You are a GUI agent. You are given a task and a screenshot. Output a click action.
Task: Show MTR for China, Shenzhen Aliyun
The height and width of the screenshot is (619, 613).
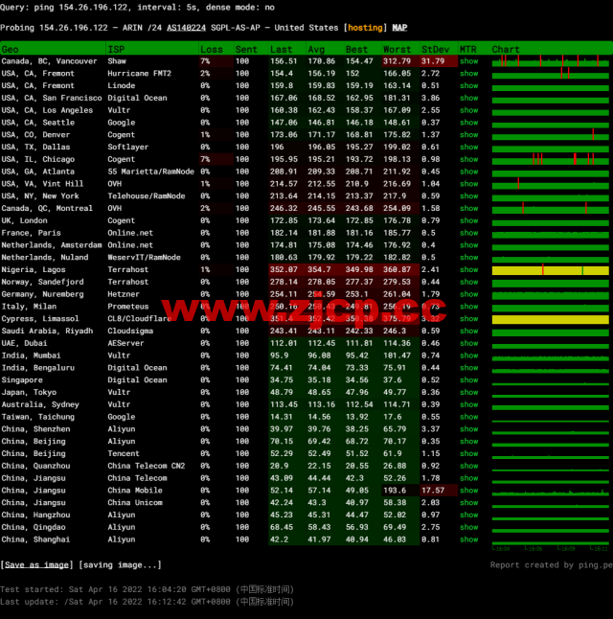click(x=469, y=428)
